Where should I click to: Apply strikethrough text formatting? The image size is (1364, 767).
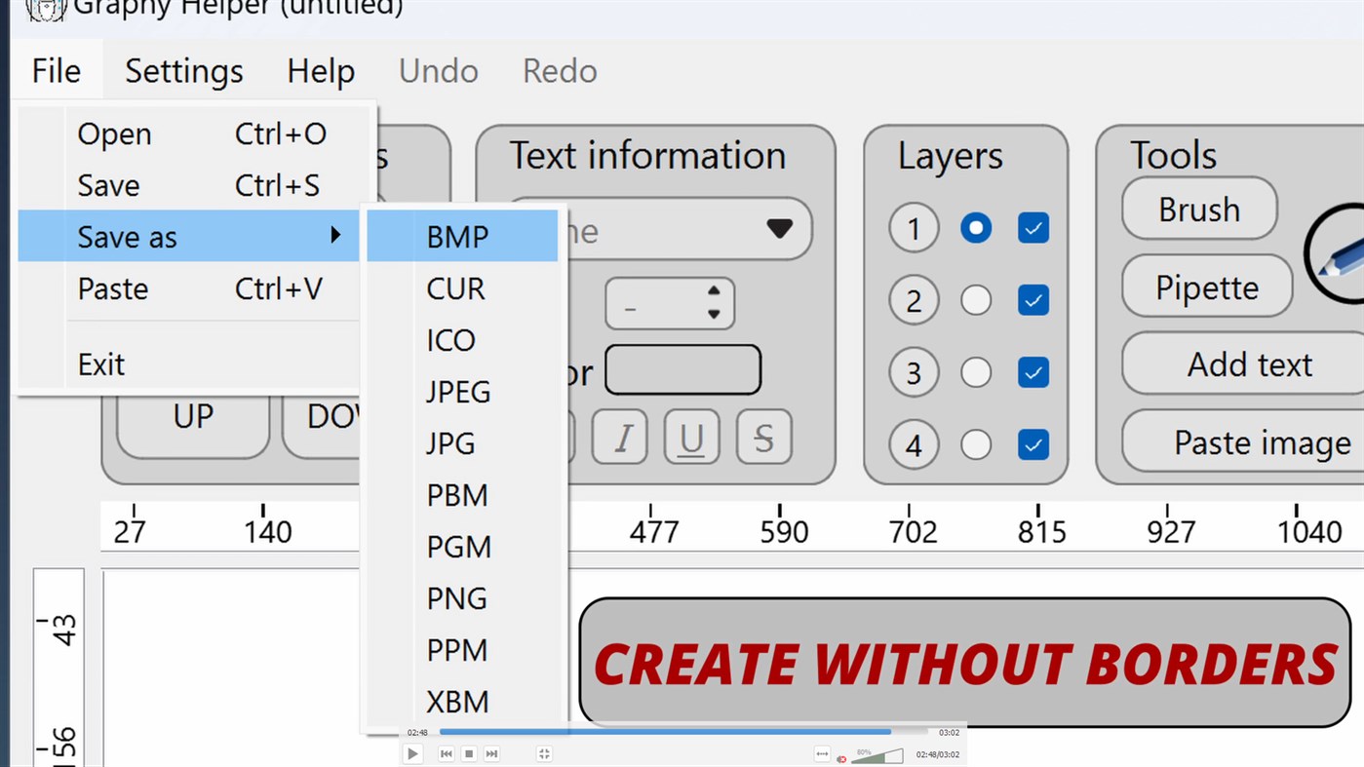(x=763, y=438)
